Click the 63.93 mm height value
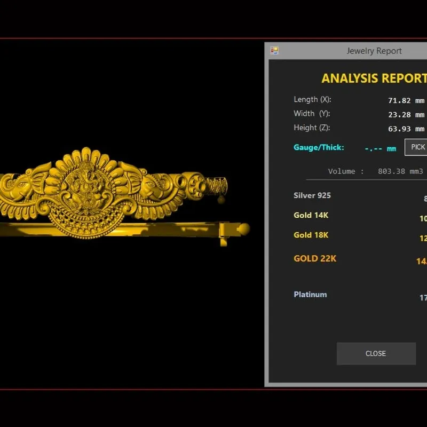The image size is (427, 427). [406, 129]
